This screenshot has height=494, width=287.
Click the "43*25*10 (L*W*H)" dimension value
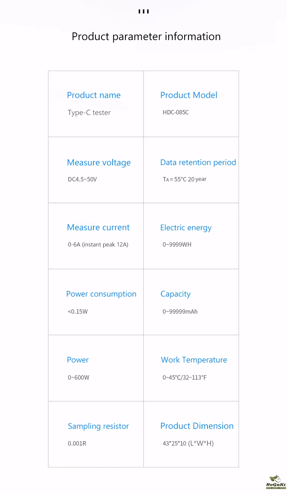(x=188, y=443)
